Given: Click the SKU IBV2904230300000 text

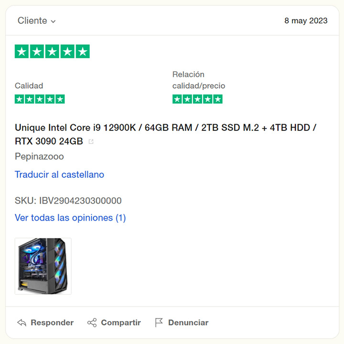Looking at the screenshot, I should tap(68, 201).
